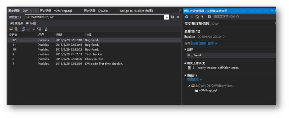
Task: Click the X icon beside source location refresh
Action: [x=178, y=17]
